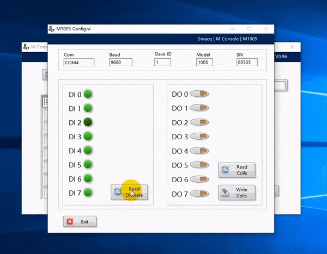Switch the DO 6 output toggle

click(x=199, y=179)
